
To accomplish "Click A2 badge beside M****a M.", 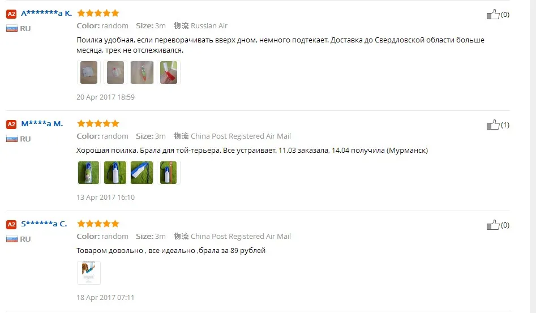I will tap(12, 125).
